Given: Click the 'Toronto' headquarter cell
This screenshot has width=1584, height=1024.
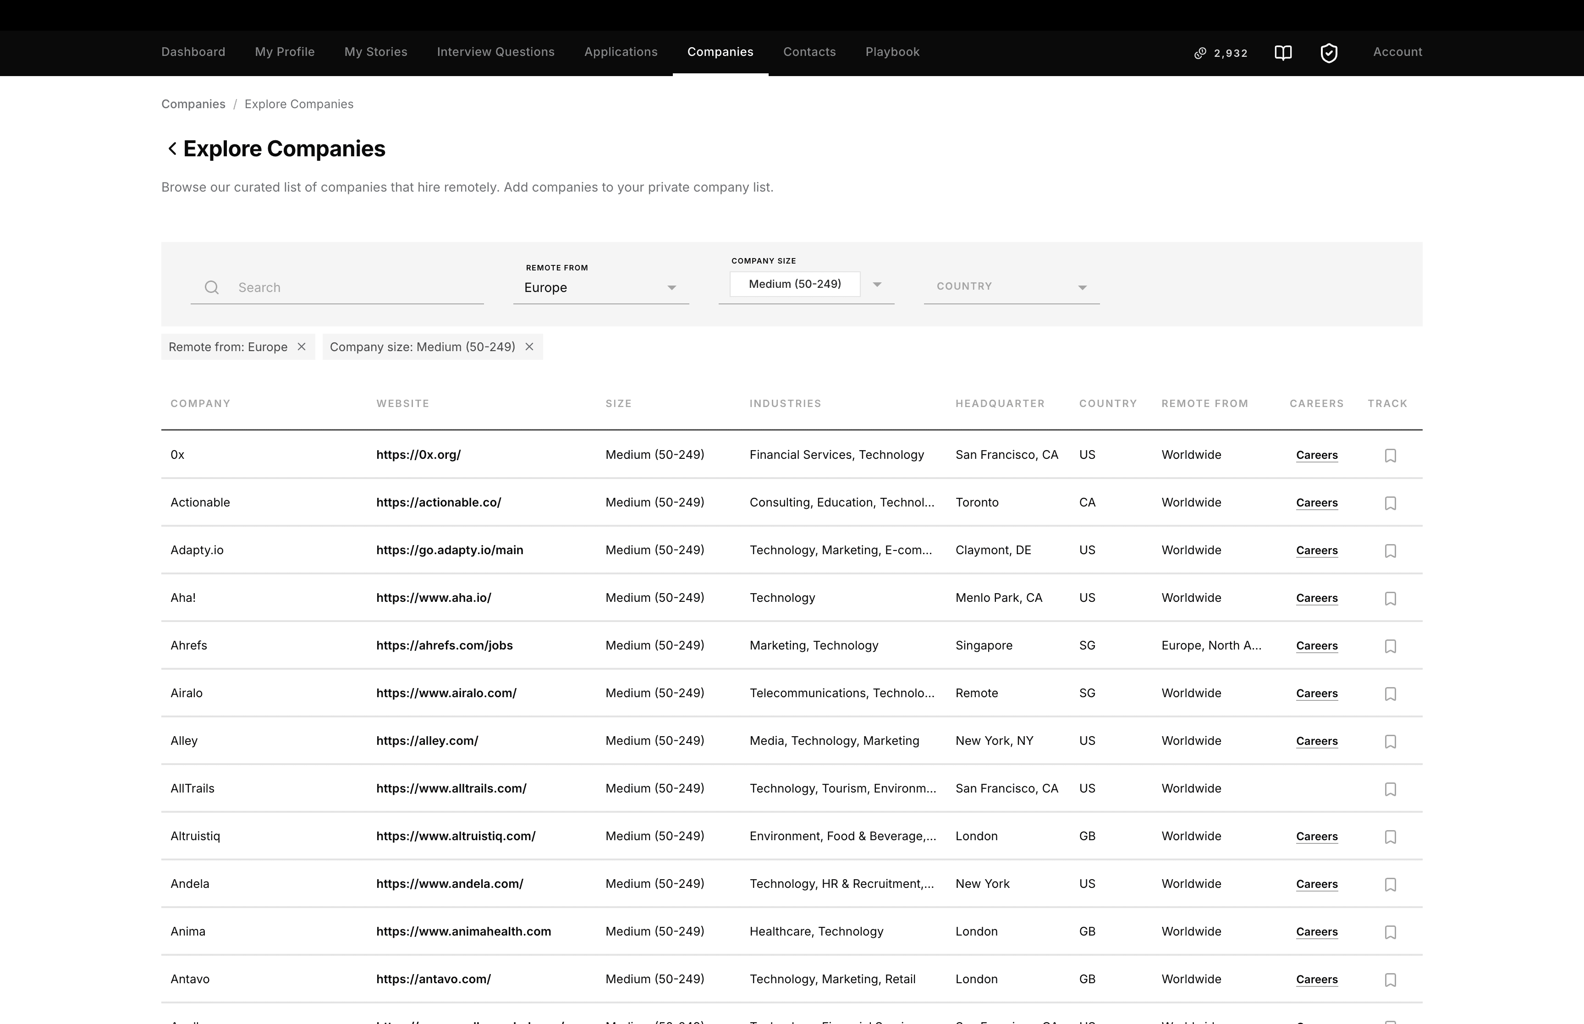Looking at the screenshot, I should point(977,502).
